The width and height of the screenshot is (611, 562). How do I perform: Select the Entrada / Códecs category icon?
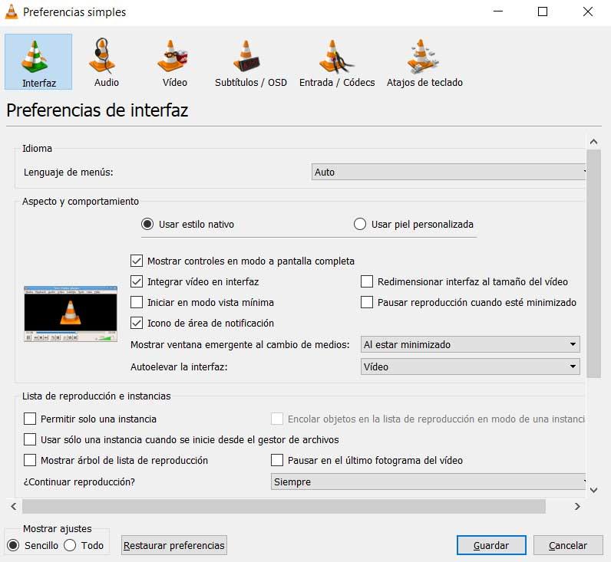click(336, 56)
